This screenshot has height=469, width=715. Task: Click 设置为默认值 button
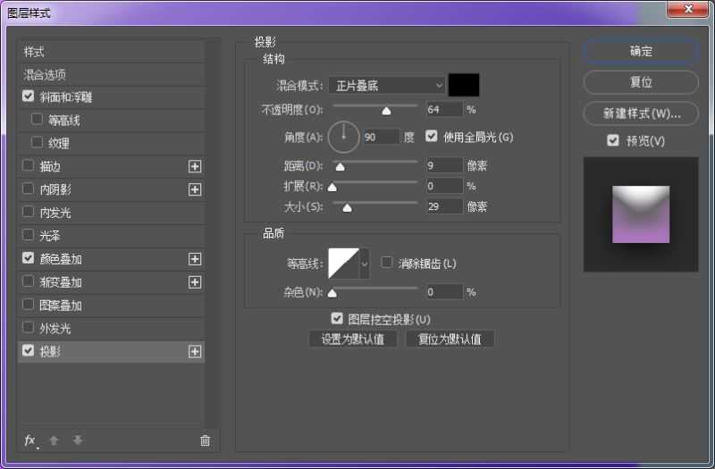pyautogui.click(x=353, y=339)
